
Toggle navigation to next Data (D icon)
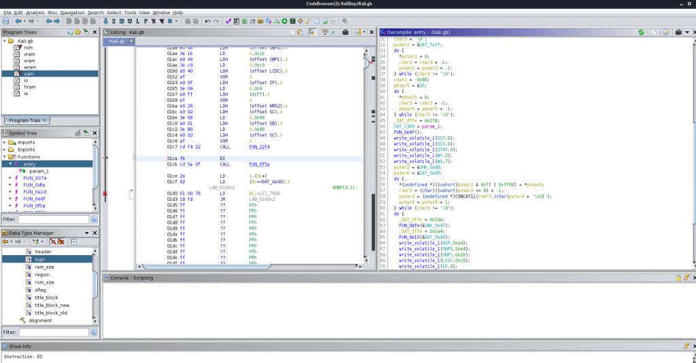(x=122, y=21)
